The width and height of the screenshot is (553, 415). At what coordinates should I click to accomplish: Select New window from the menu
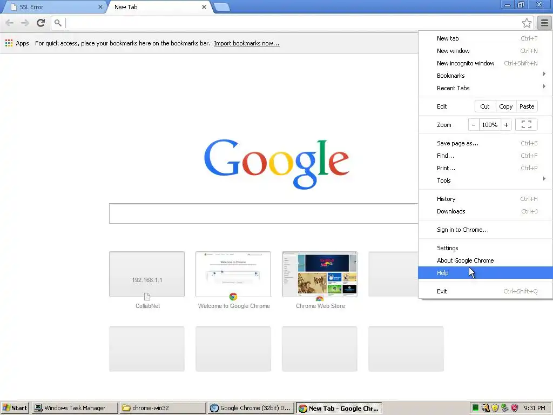[485, 50]
